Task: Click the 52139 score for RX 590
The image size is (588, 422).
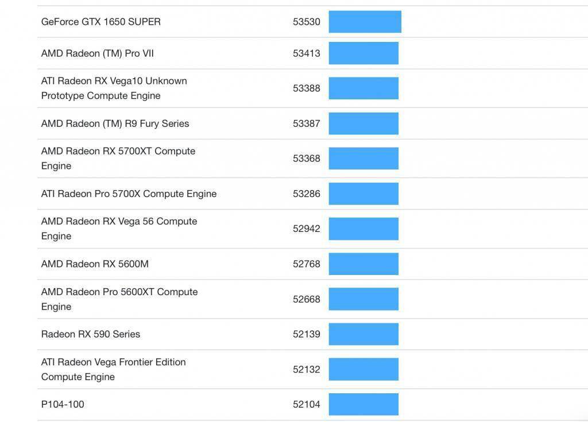Action: (x=307, y=334)
